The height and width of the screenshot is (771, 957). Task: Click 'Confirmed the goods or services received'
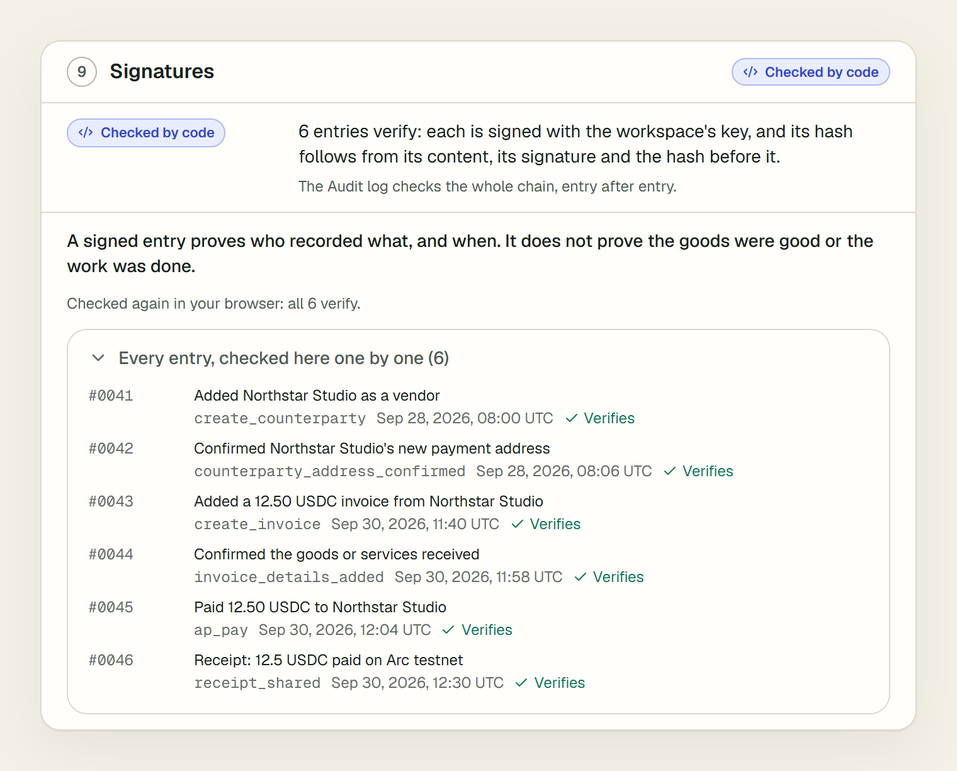click(337, 554)
